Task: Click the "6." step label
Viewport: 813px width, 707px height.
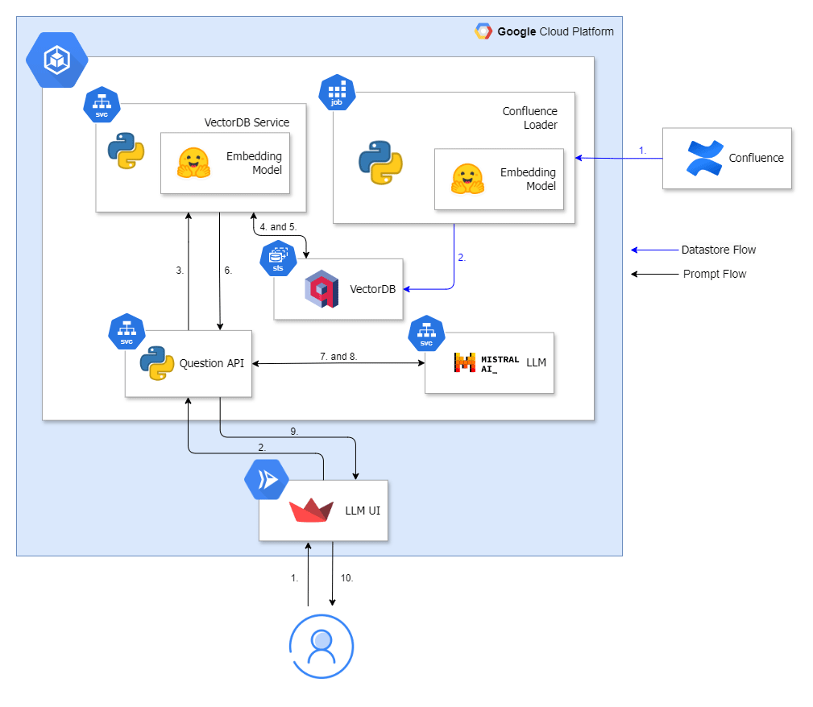Action: click(x=228, y=270)
